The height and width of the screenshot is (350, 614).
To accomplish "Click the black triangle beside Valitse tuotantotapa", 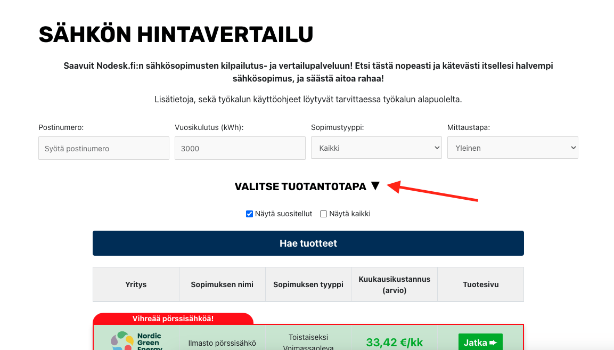I will point(375,186).
